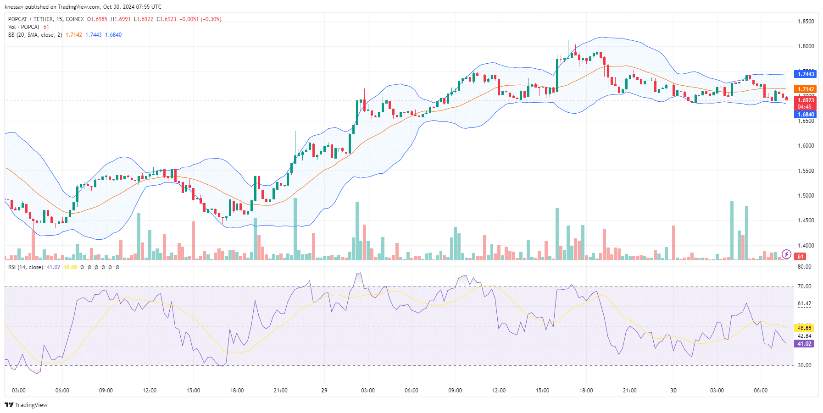Click the publisher line 'knessav published on TradingView.com'
This screenshot has width=823, height=413.
[52, 7]
